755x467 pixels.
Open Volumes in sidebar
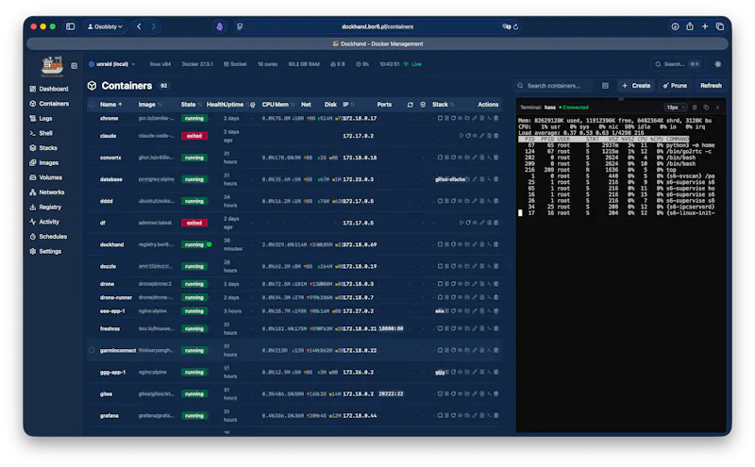coord(45,177)
